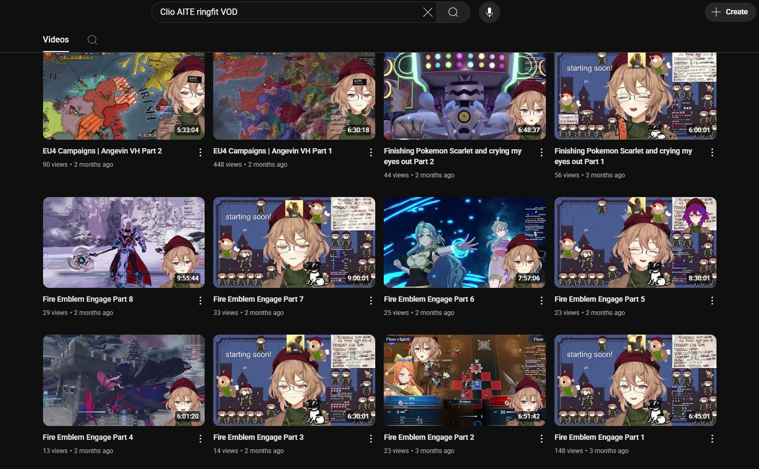Image resolution: width=759 pixels, height=469 pixels.
Task: Open options for Finishing Pokemon Scarlet Part 1
Action: point(712,152)
